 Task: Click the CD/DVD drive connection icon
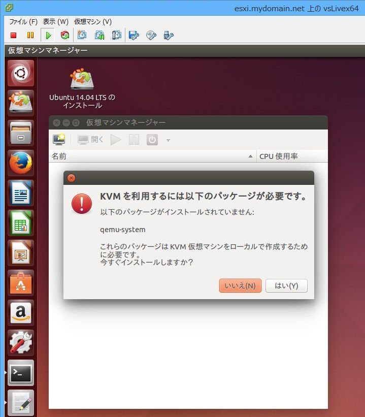(x=151, y=35)
